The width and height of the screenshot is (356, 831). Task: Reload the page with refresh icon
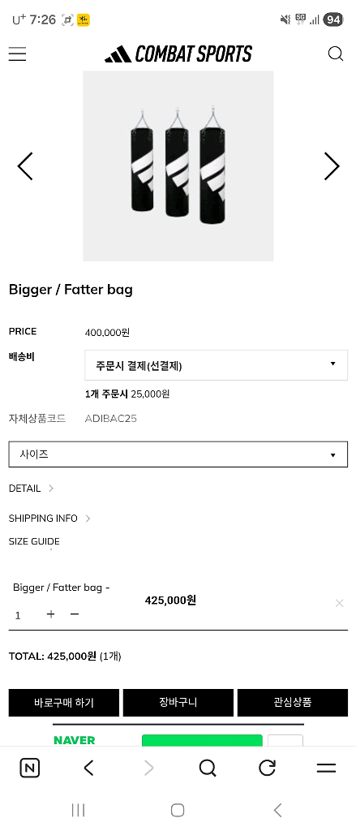267,768
